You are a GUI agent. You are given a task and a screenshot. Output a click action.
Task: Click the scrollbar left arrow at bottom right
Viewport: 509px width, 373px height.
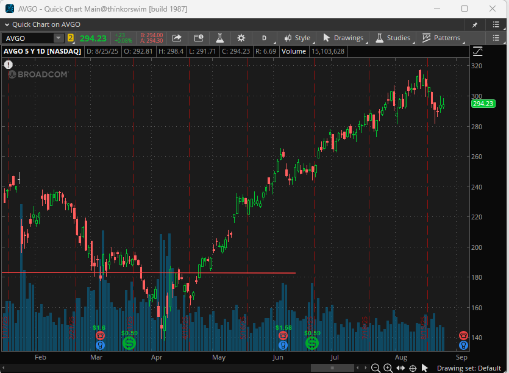point(357,368)
